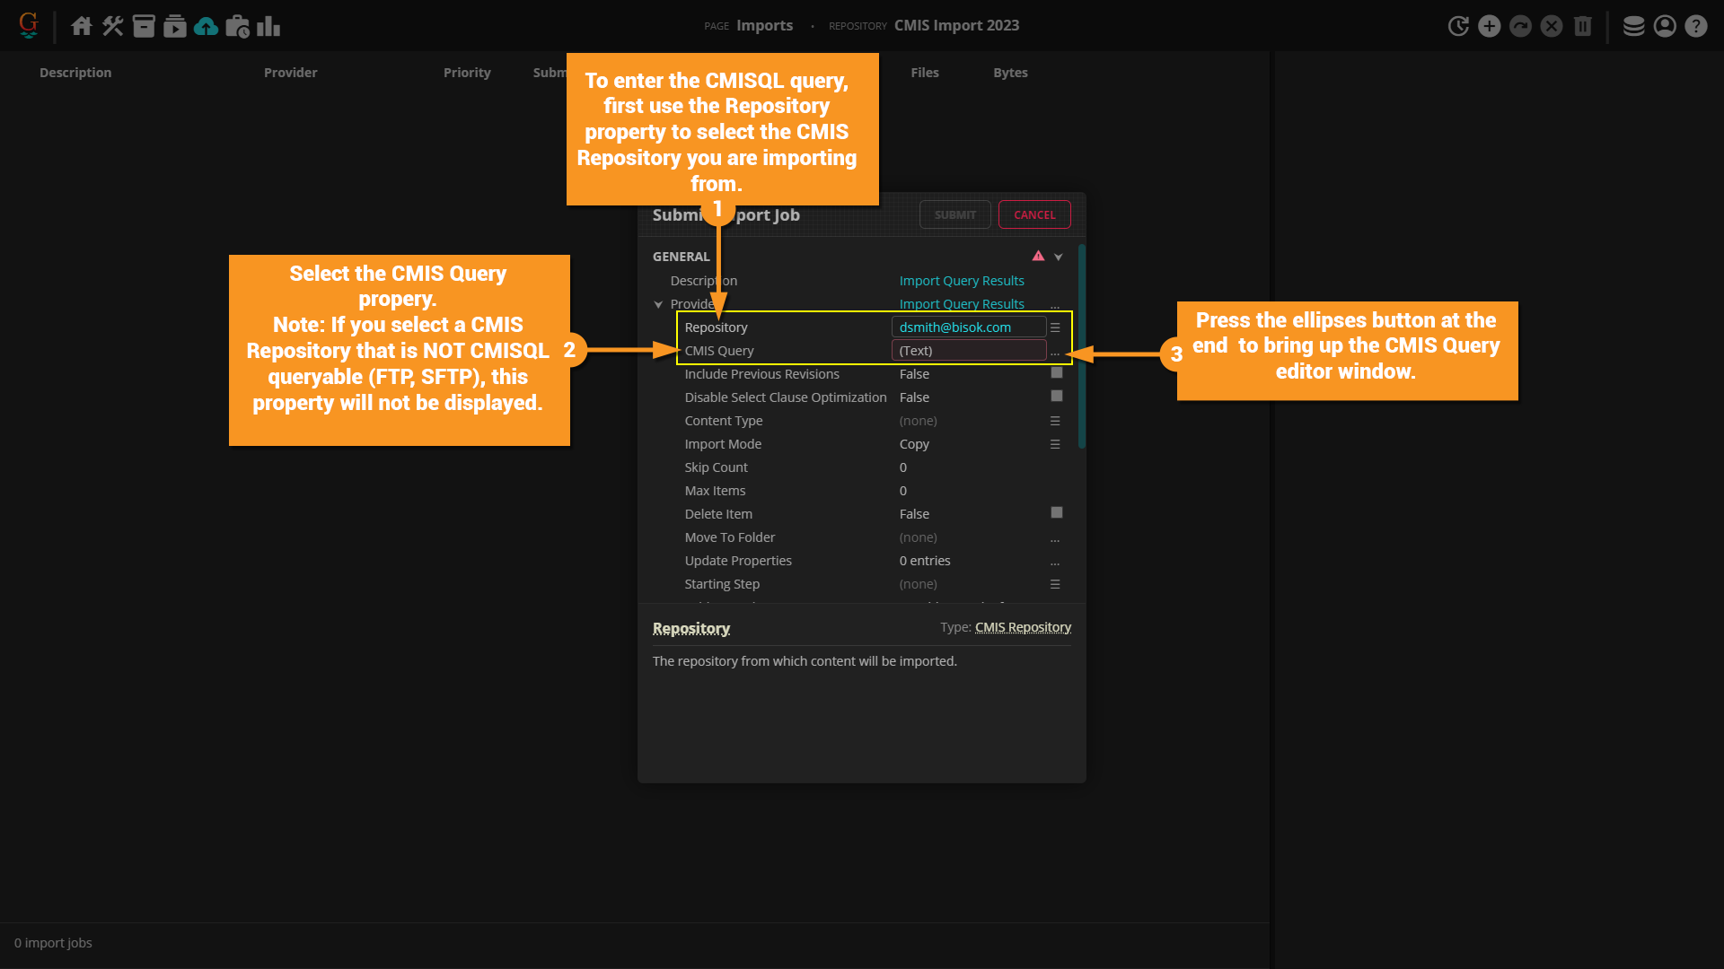Click the CMIS Query text field
Image resolution: width=1724 pixels, height=969 pixels.
pyautogui.click(x=968, y=351)
